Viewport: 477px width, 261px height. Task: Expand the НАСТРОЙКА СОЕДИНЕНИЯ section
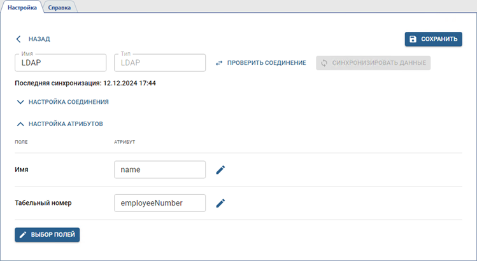click(x=68, y=102)
